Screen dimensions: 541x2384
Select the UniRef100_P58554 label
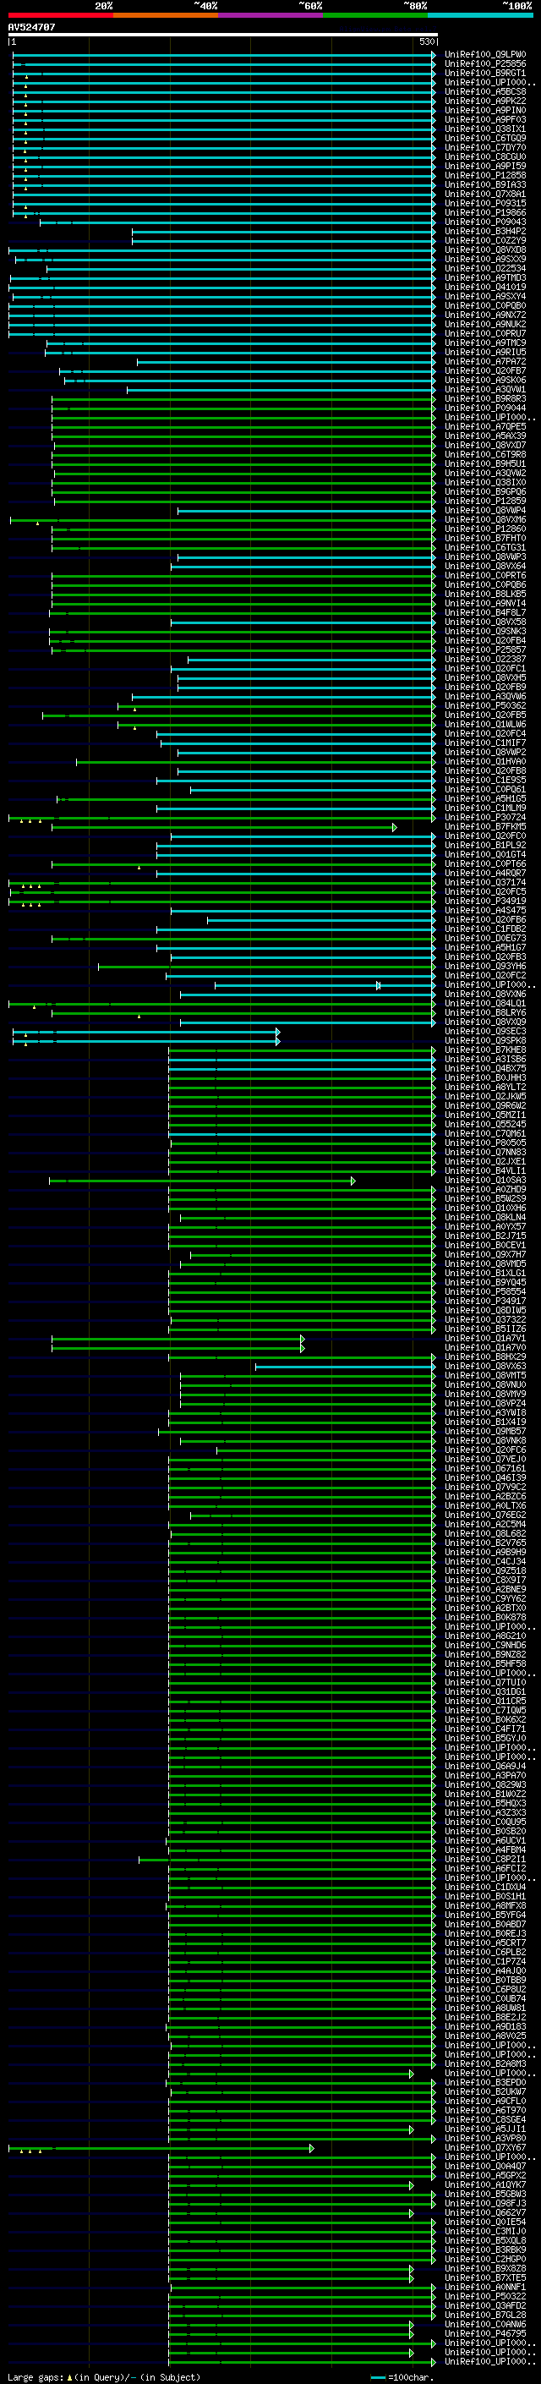(x=484, y=1292)
